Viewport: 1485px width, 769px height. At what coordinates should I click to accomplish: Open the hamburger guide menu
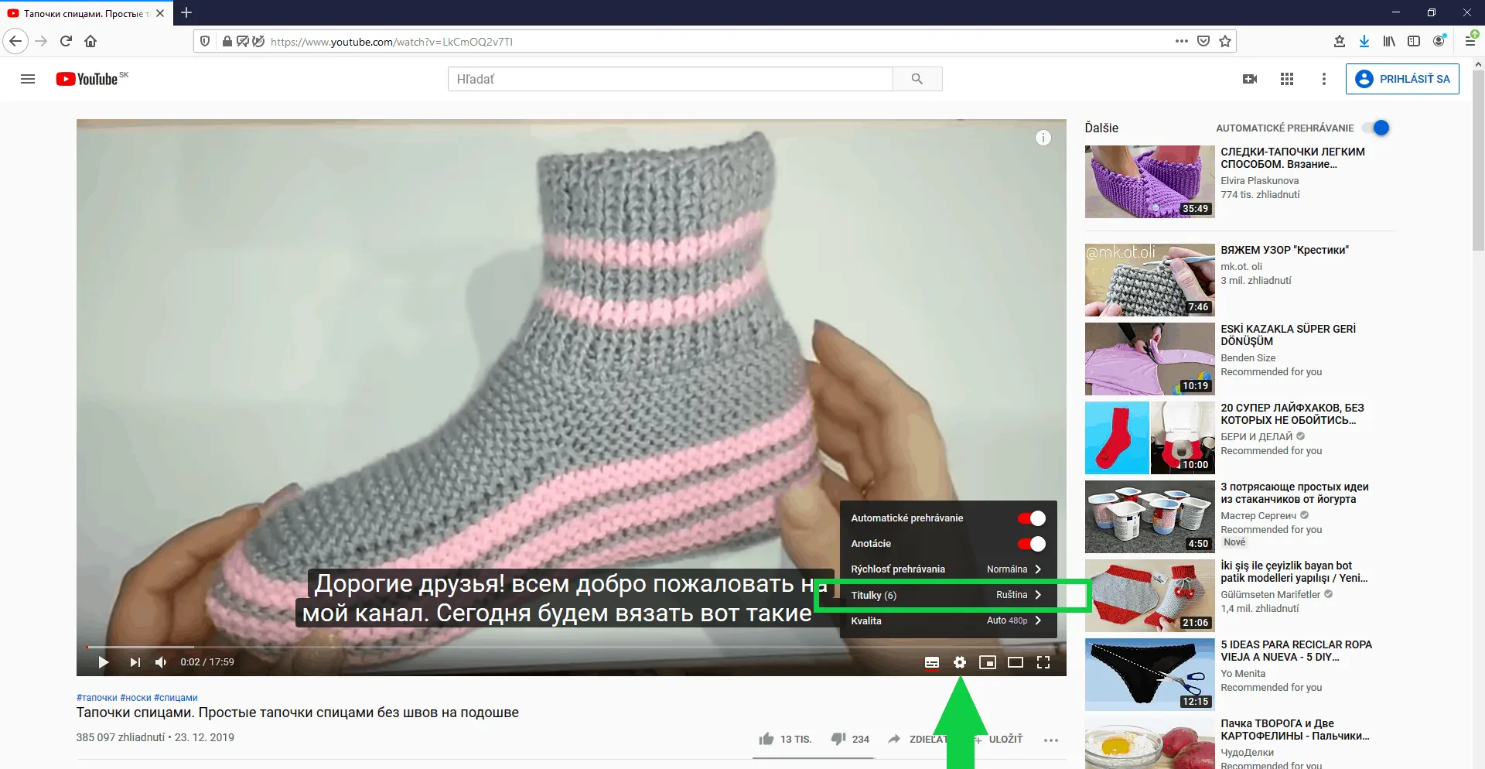click(x=28, y=79)
